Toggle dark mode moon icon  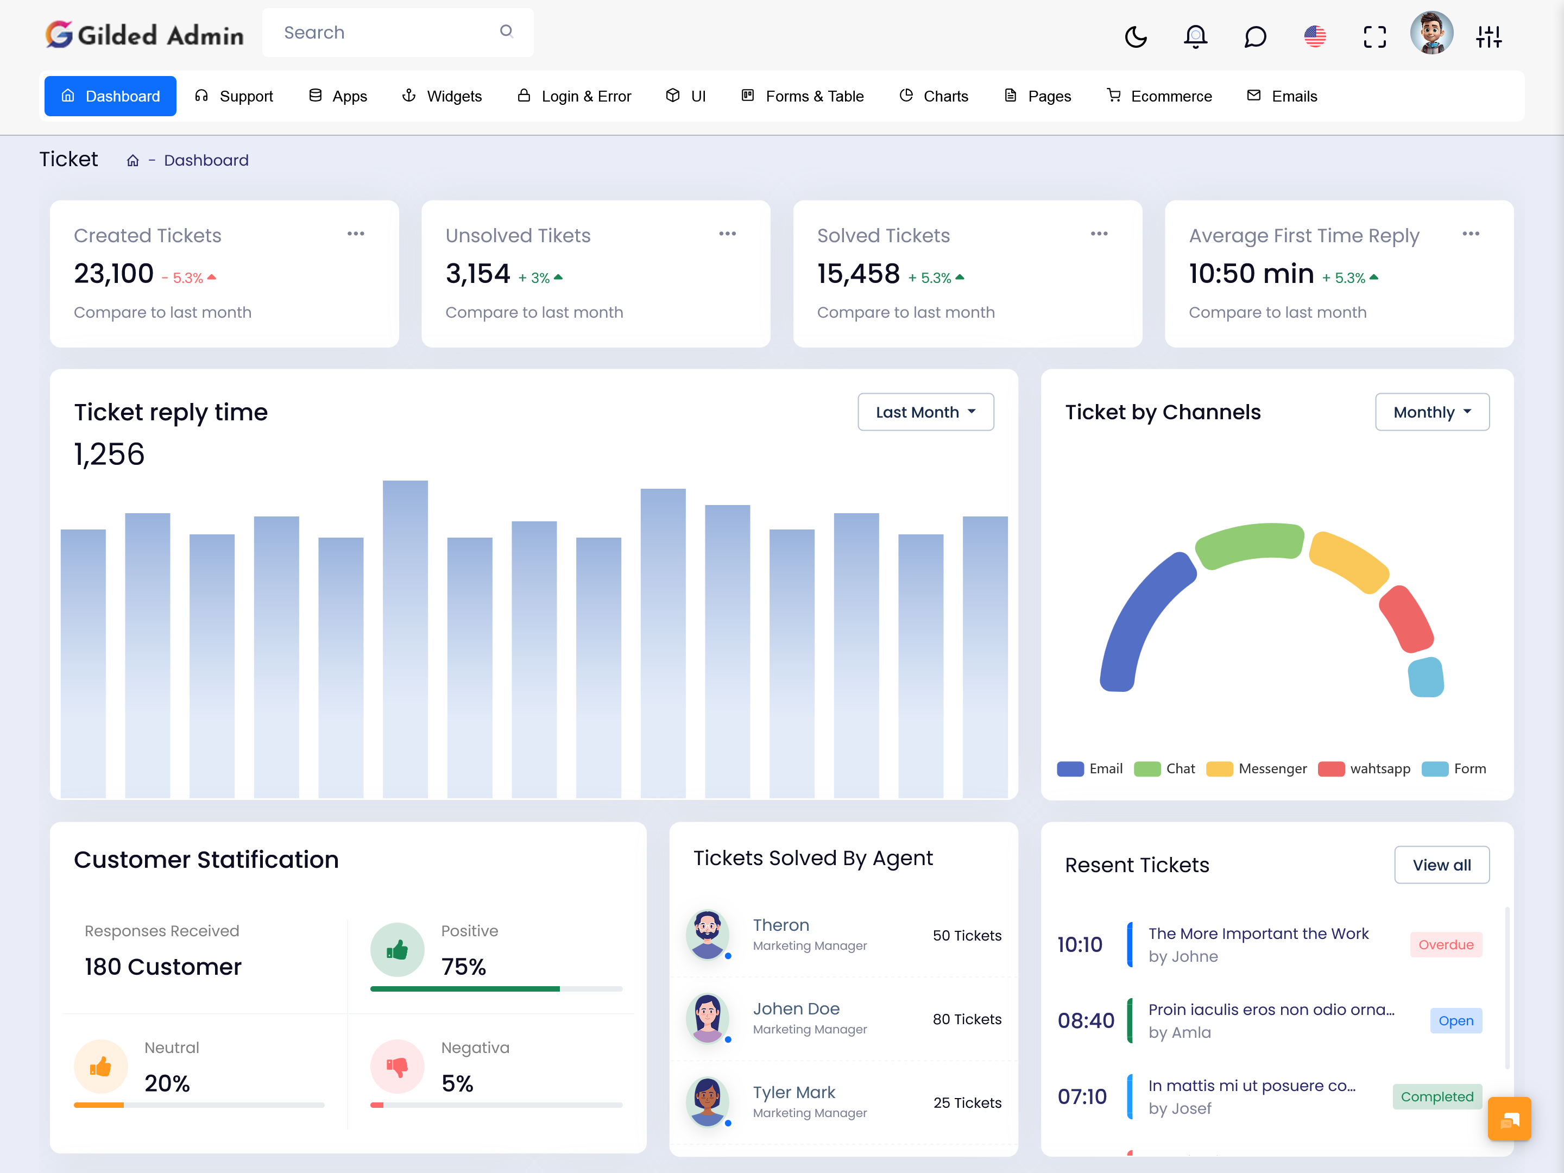(1136, 36)
